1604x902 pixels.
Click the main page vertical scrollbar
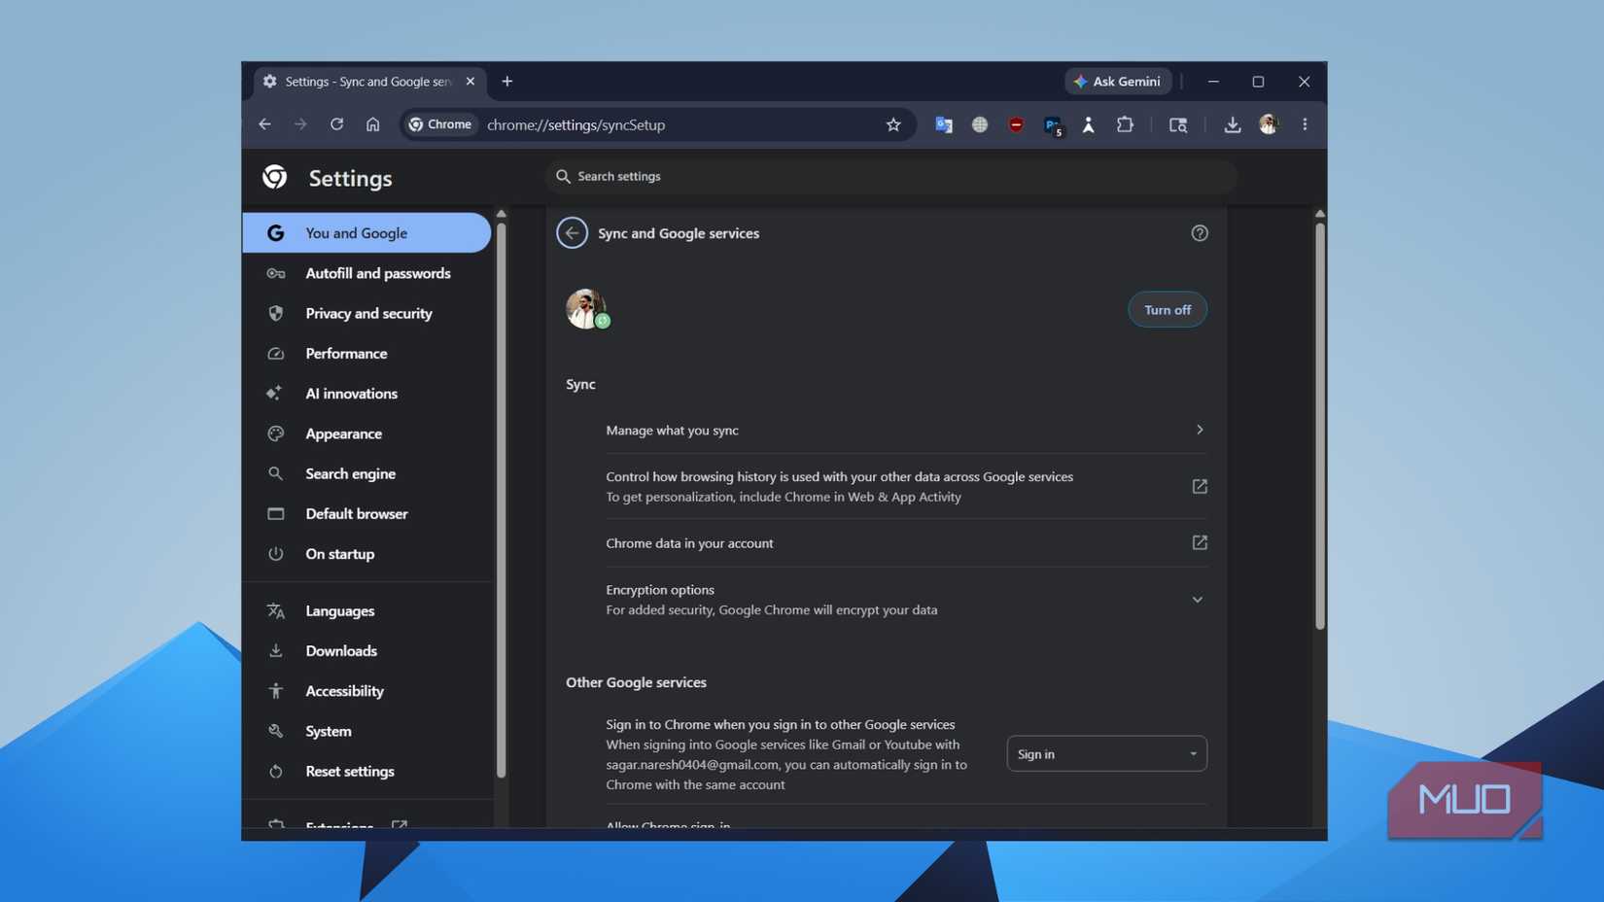(1319, 426)
